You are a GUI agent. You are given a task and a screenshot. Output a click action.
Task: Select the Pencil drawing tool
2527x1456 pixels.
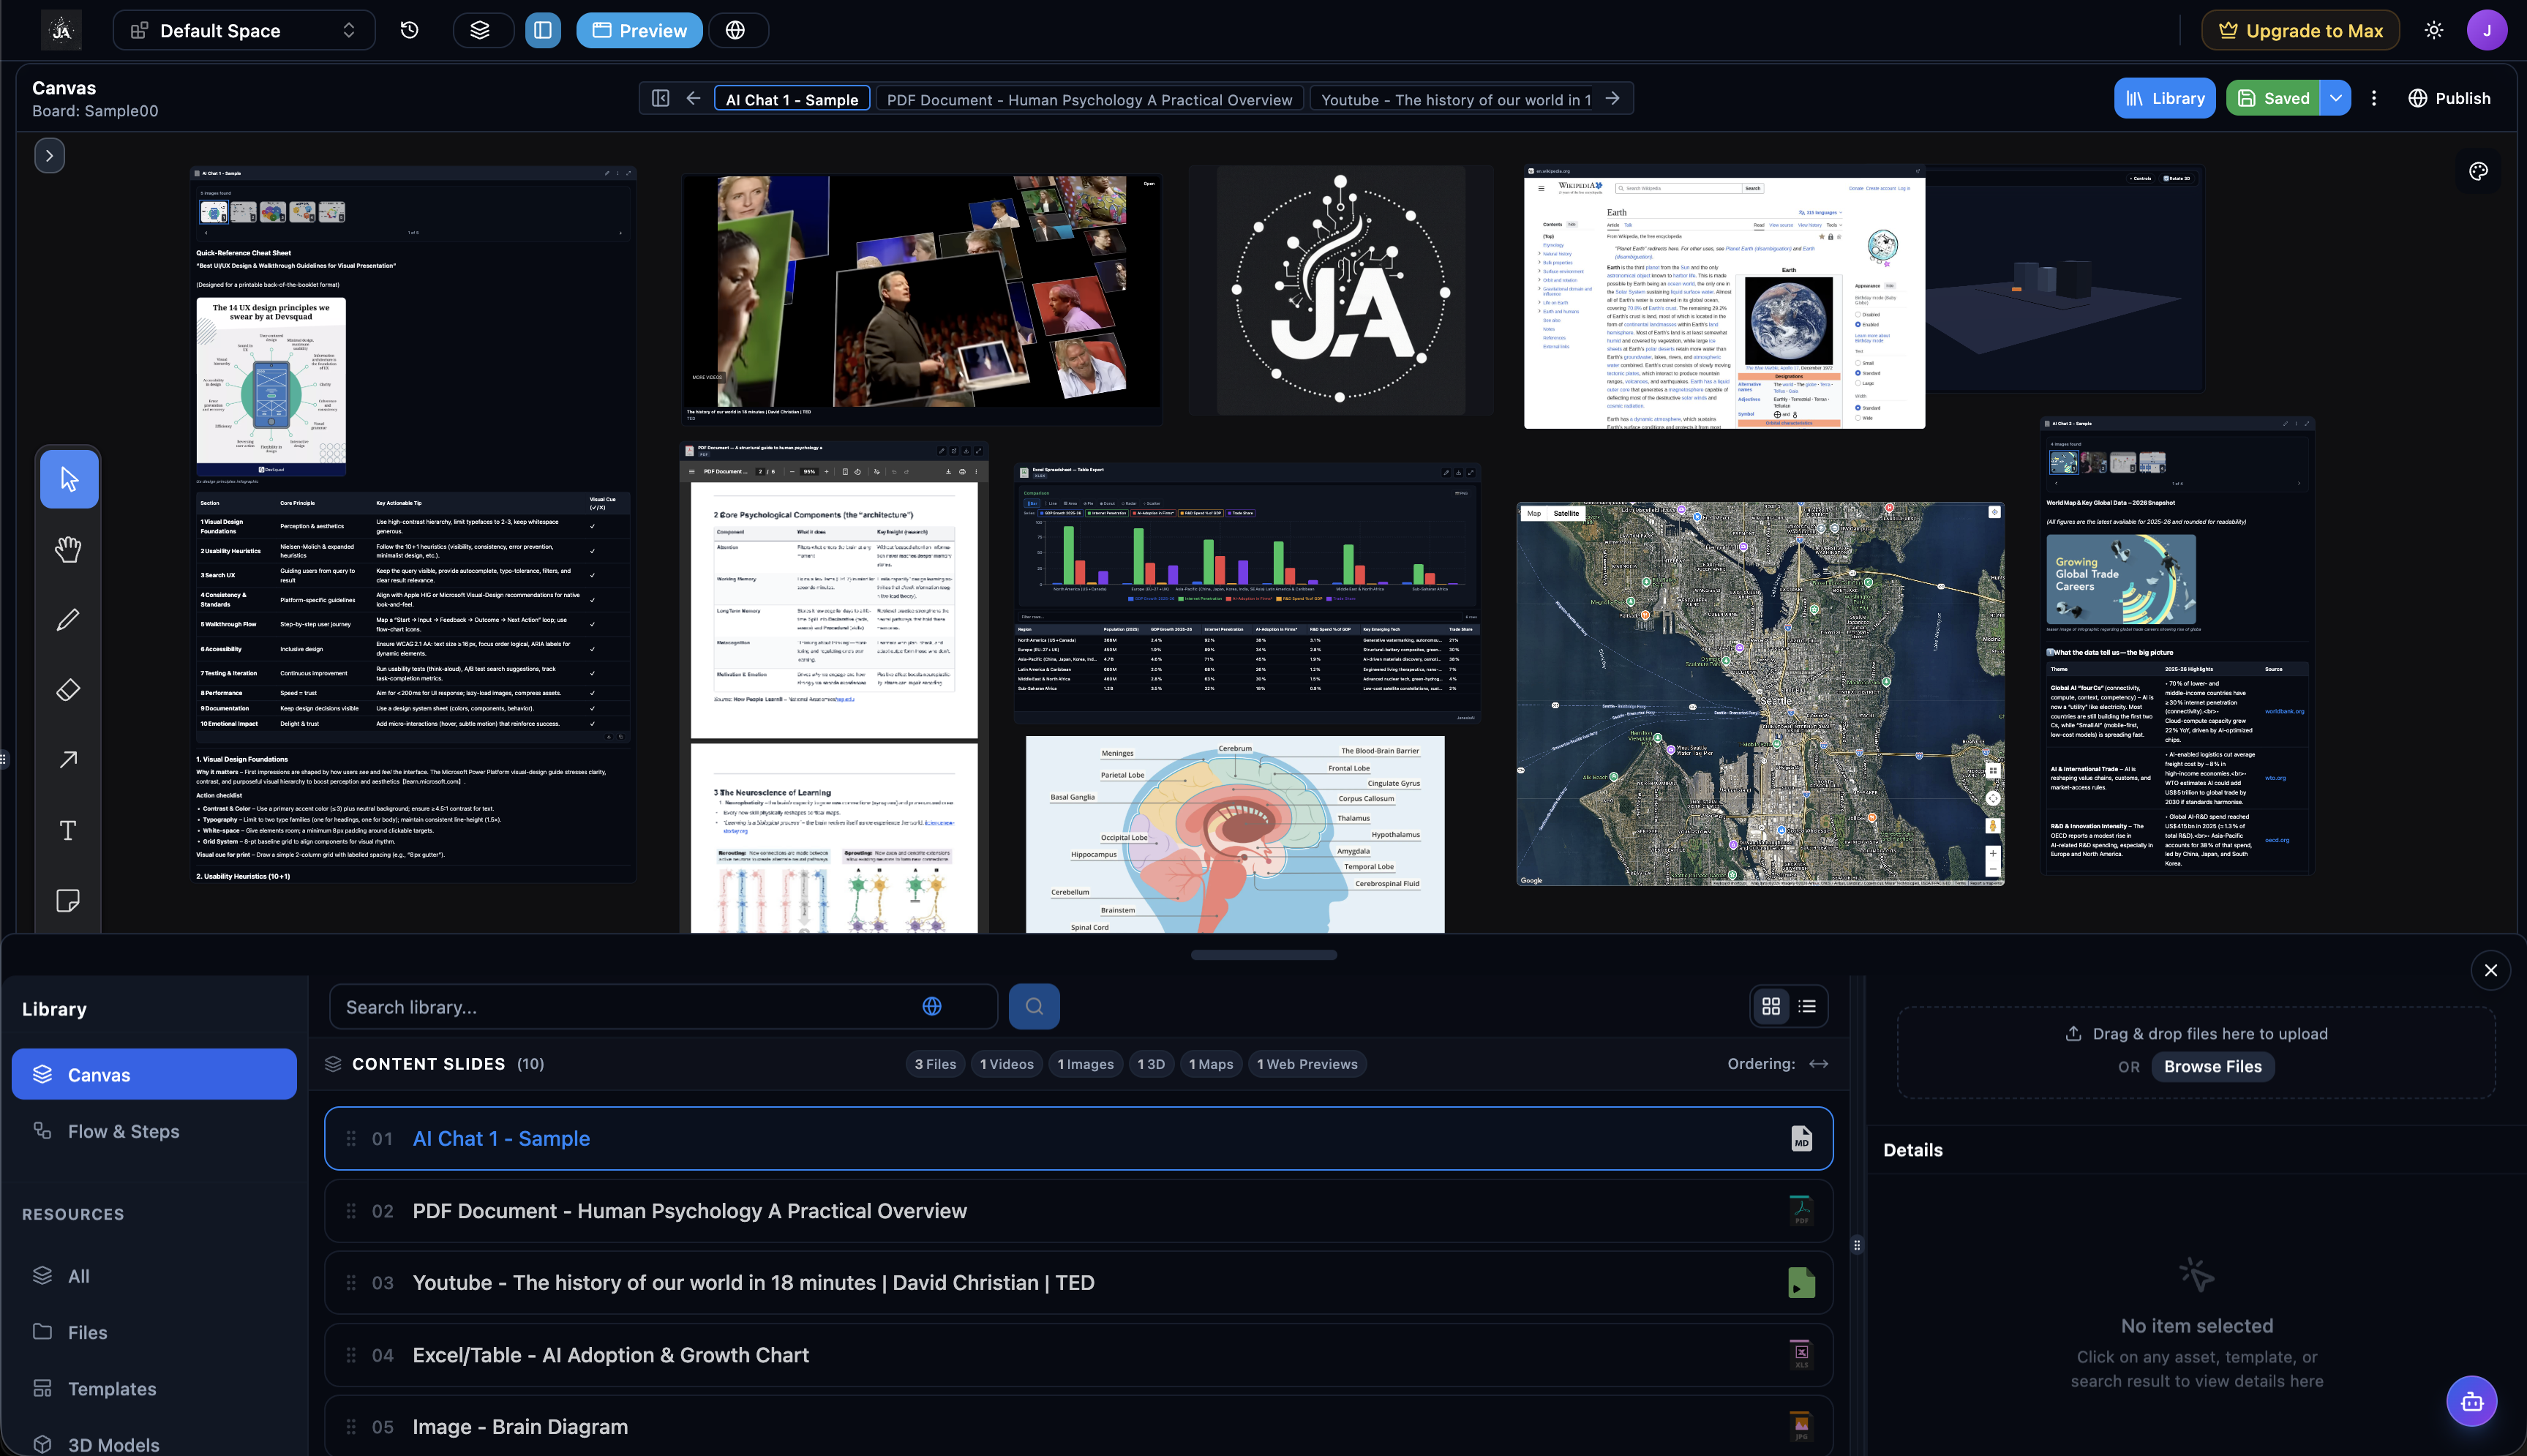point(68,619)
